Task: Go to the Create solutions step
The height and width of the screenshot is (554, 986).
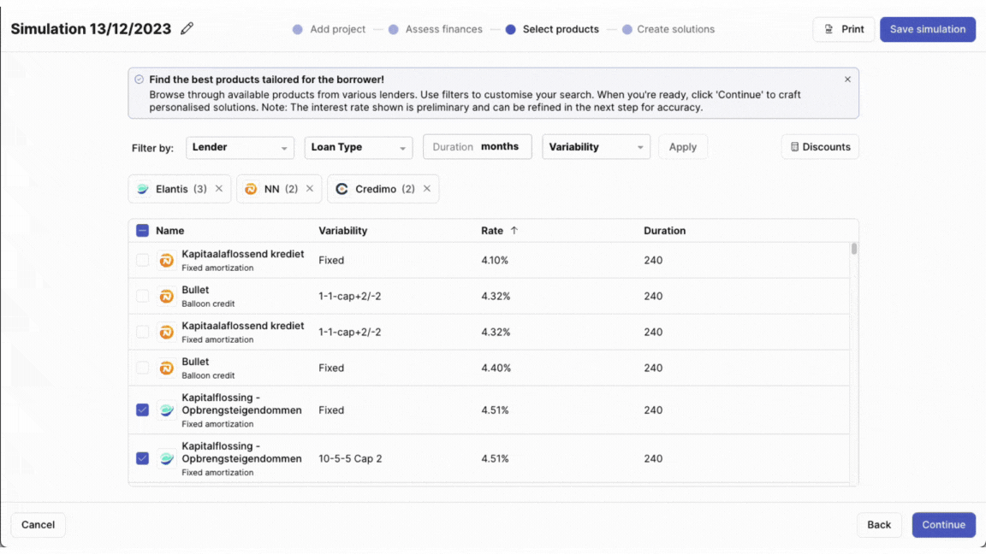Action: tap(668, 30)
